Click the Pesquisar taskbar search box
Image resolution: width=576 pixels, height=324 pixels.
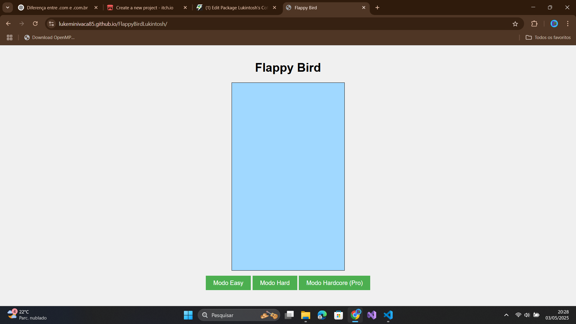(x=239, y=315)
